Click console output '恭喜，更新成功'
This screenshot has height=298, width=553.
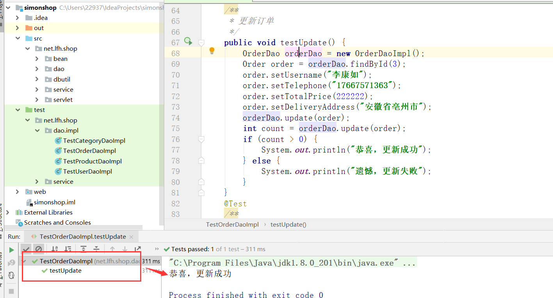point(200,274)
